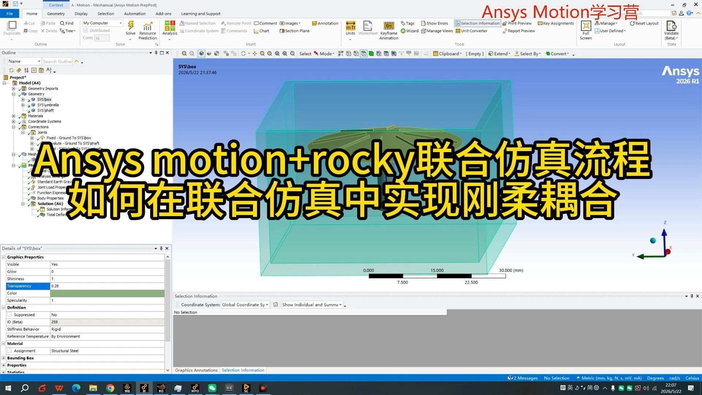
Task: Click the Refresh icon in Outline toolbar
Action: point(11,70)
